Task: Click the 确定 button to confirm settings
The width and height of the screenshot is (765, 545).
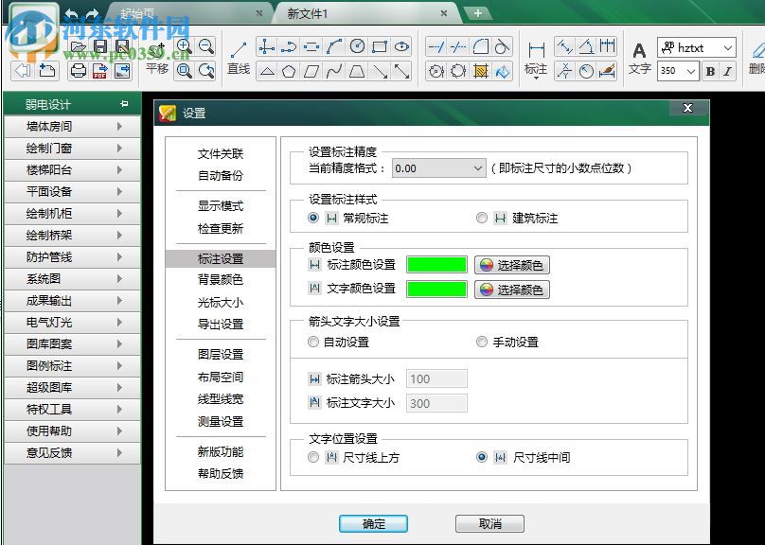Action: pyautogui.click(x=372, y=523)
